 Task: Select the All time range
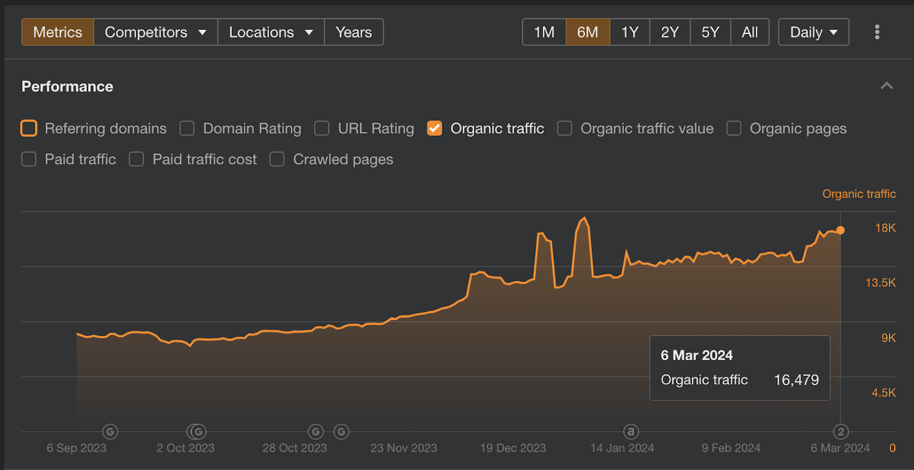(750, 32)
